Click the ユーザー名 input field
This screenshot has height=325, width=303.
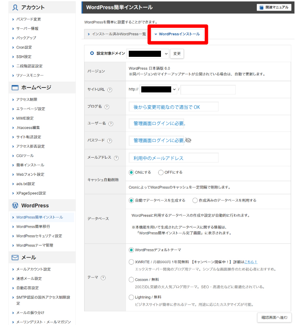click(156, 123)
